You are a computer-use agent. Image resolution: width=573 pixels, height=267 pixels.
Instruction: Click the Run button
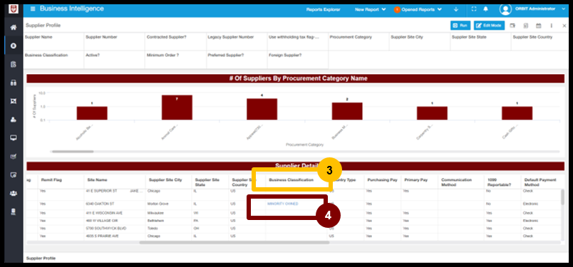[460, 26]
